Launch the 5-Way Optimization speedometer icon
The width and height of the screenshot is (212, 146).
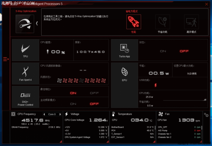[25, 24]
